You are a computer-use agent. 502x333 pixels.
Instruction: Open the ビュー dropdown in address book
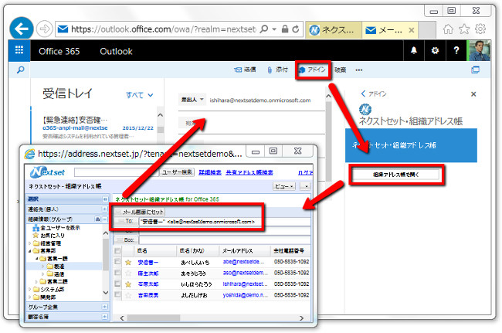(x=284, y=186)
